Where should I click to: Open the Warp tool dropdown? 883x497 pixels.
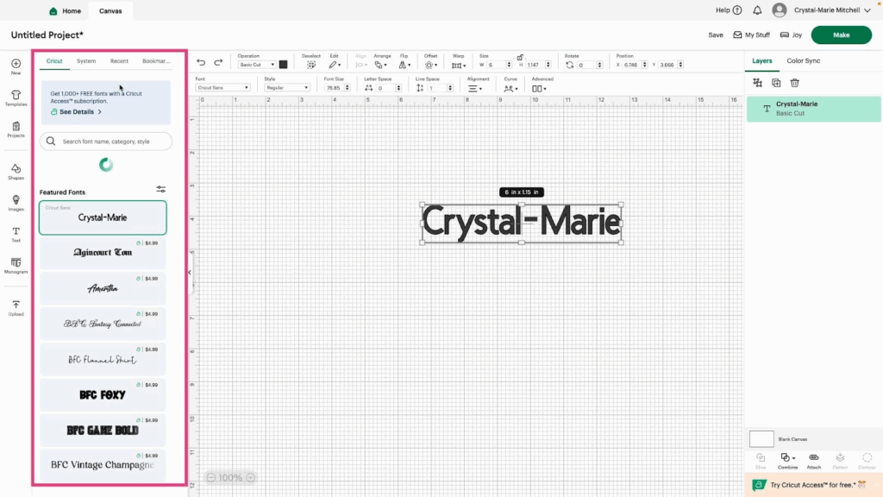pyautogui.click(x=459, y=66)
